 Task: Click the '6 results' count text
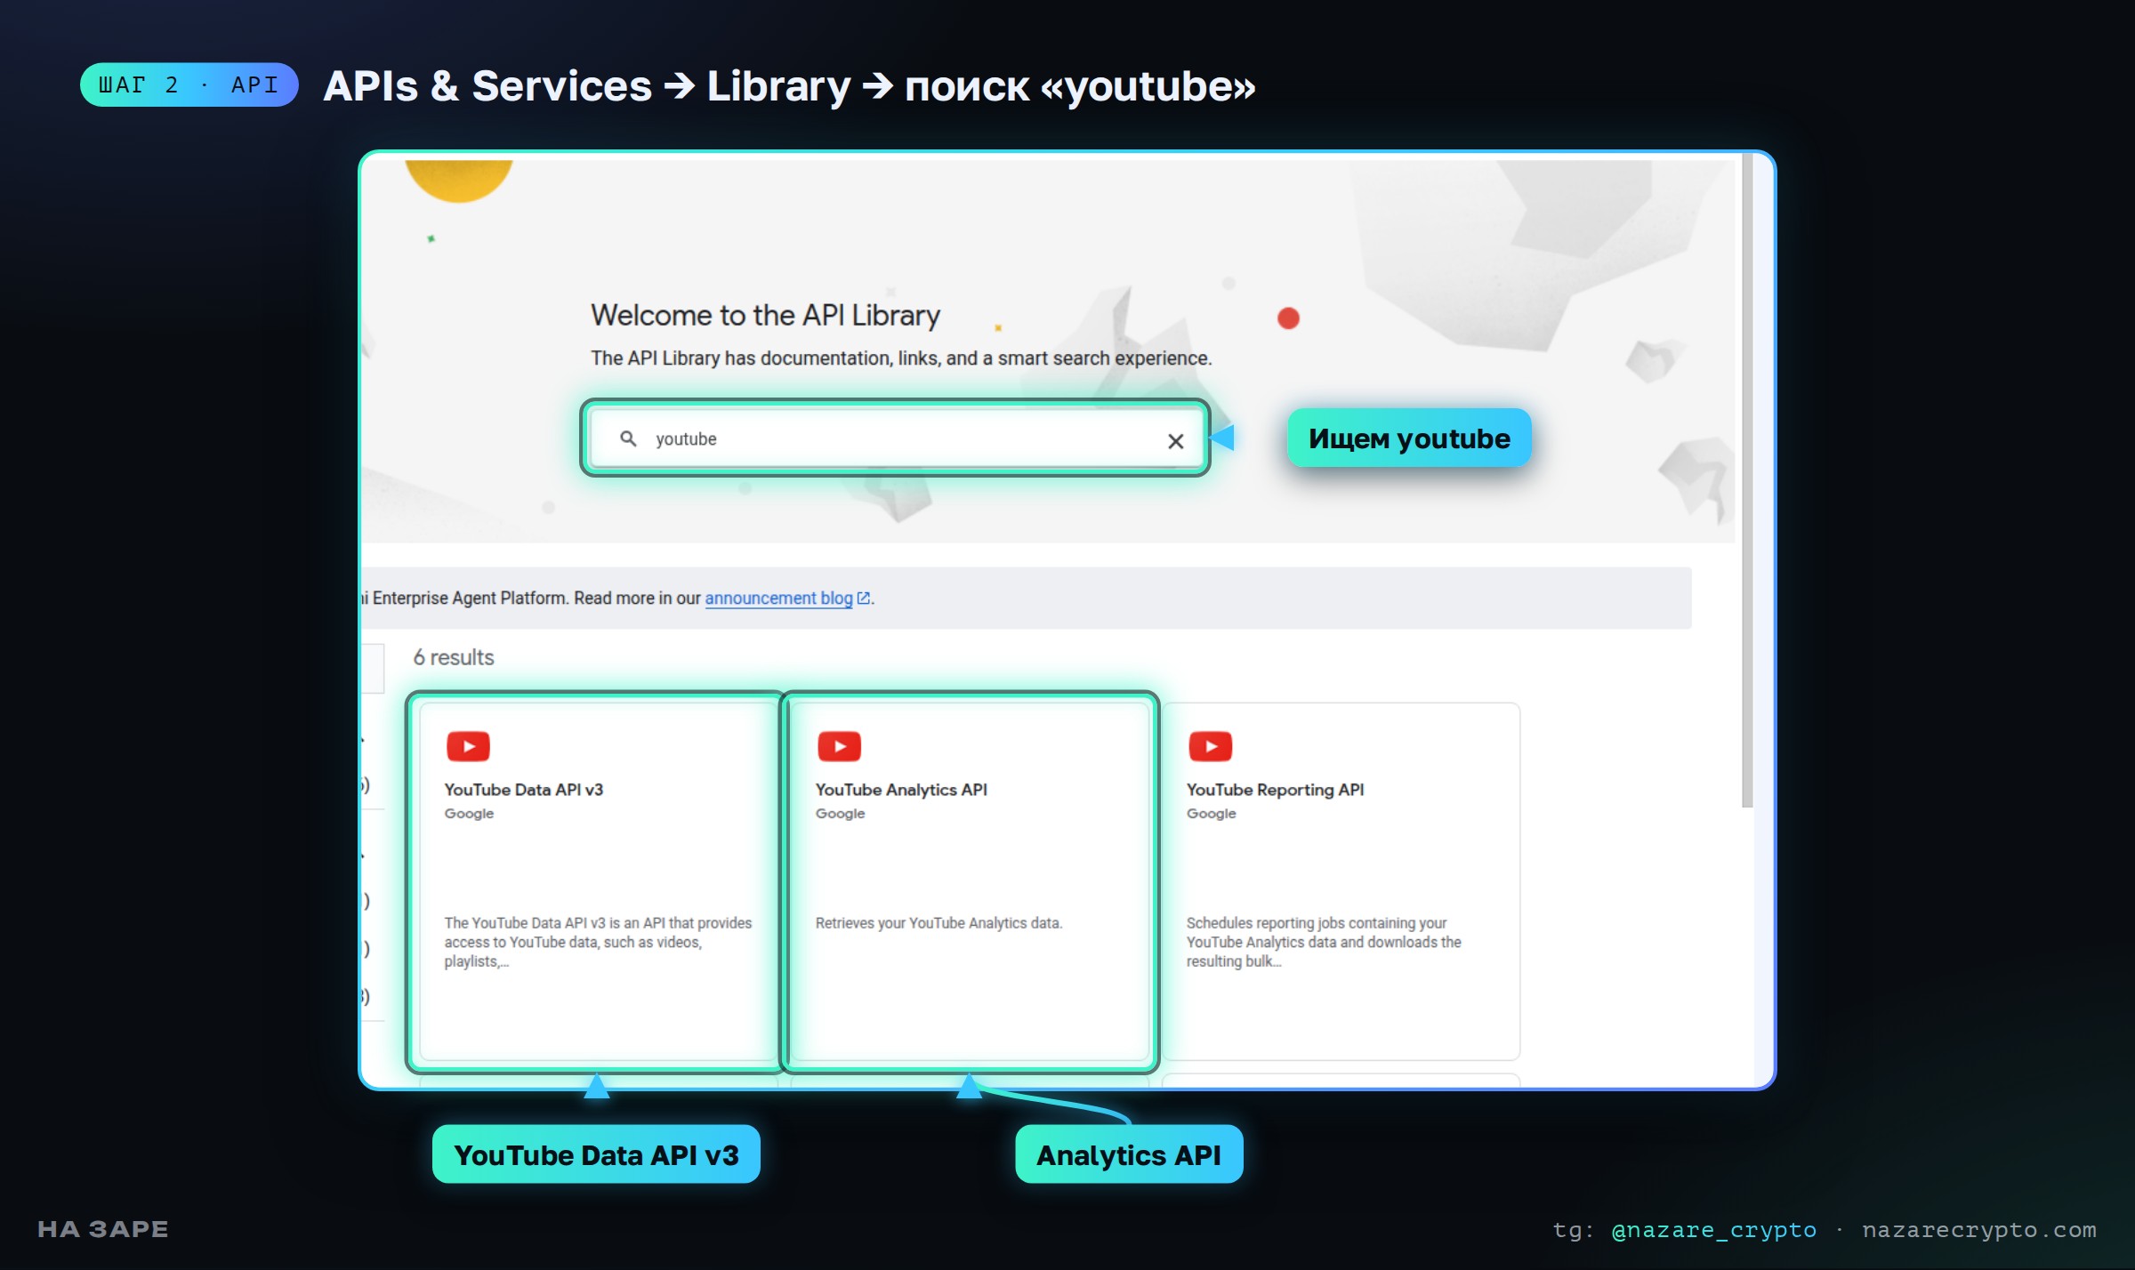pyautogui.click(x=454, y=657)
